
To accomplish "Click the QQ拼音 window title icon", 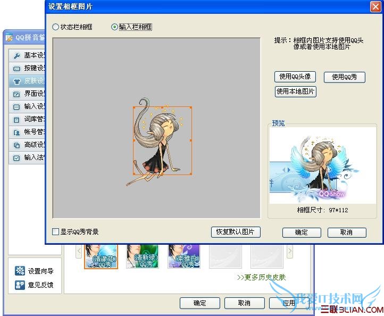I will 9,37.
